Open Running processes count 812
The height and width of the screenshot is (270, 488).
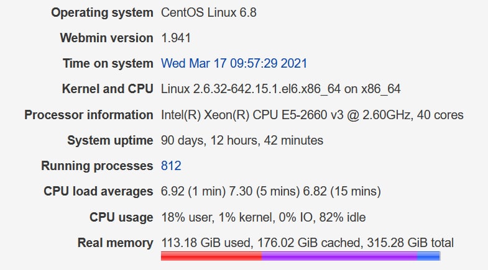[171, 166]
